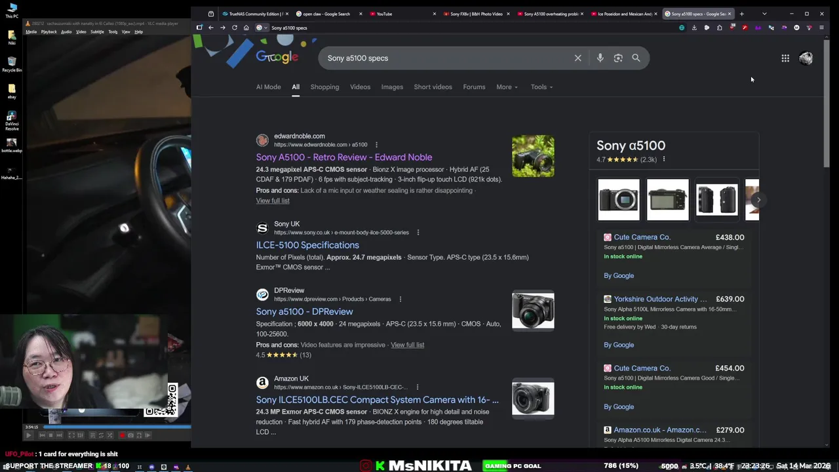Expand the More search filters dropdown
This screenshot has height=472, width=839.
tap(507, 87)
